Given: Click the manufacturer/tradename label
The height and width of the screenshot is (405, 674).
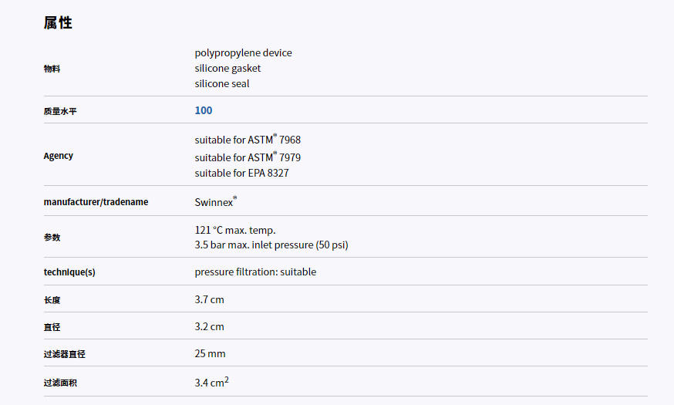Looking at the screenshot, I should (96, 202).
